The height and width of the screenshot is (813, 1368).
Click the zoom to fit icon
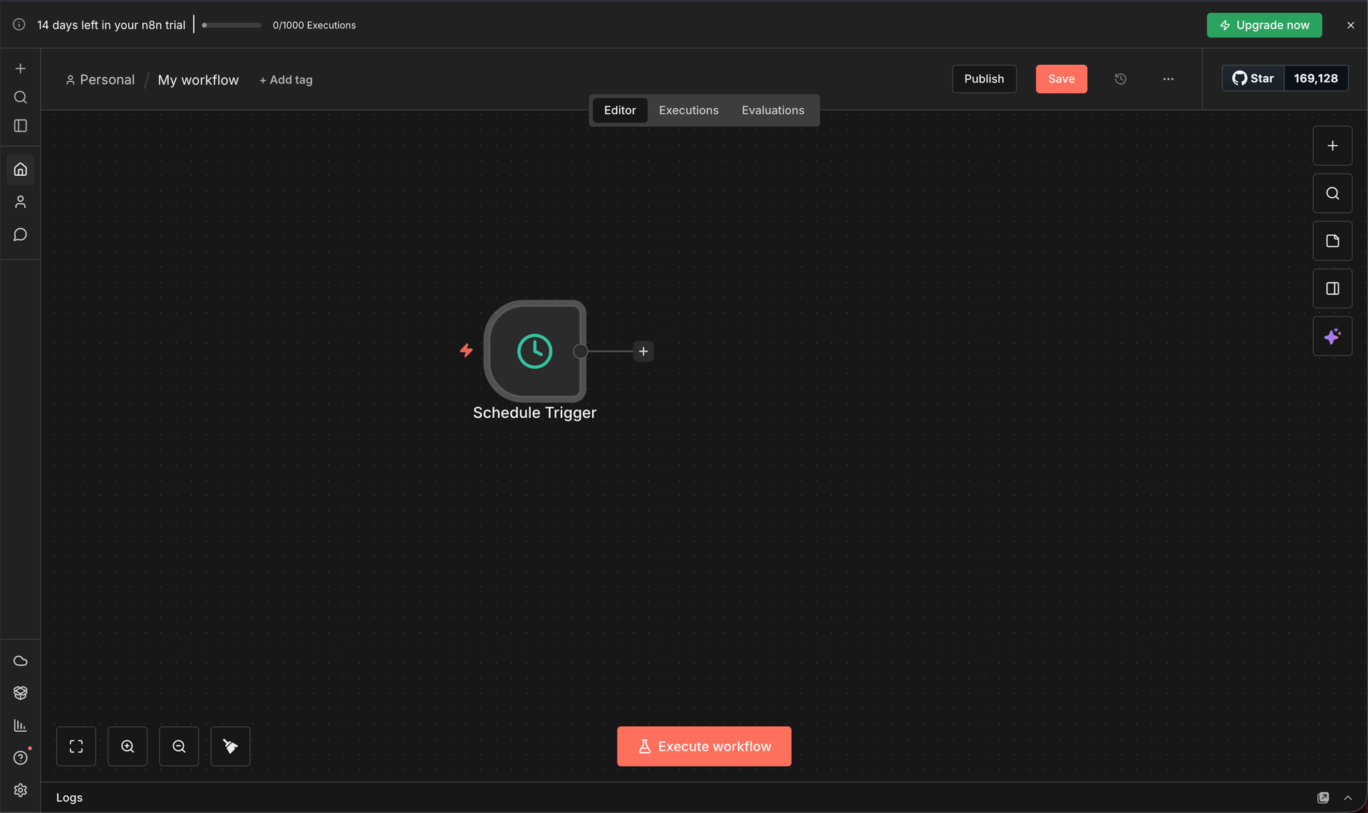[x=76, y=746]
